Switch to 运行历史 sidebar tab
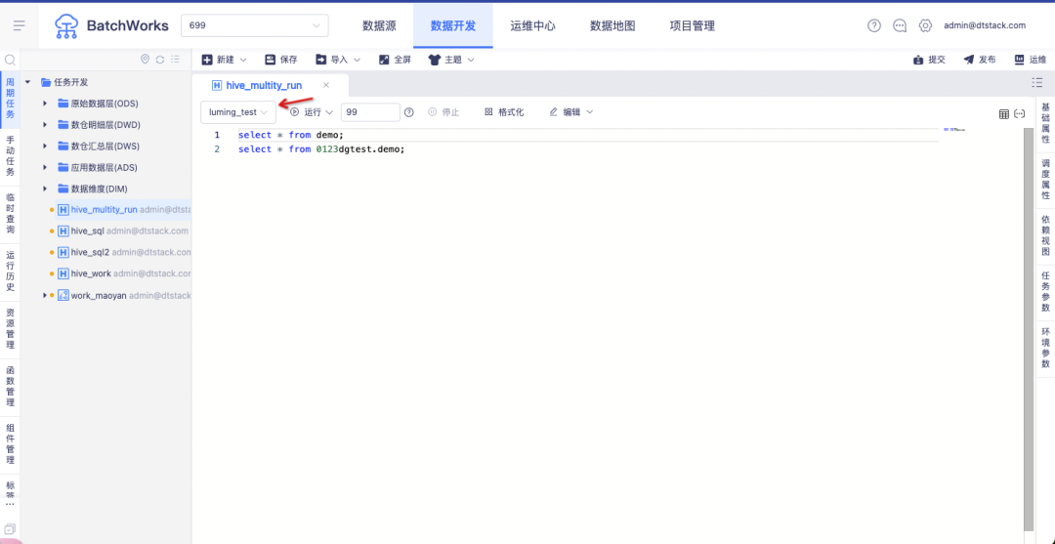This screenshot has width=1055, height=544. click(10, 272)
